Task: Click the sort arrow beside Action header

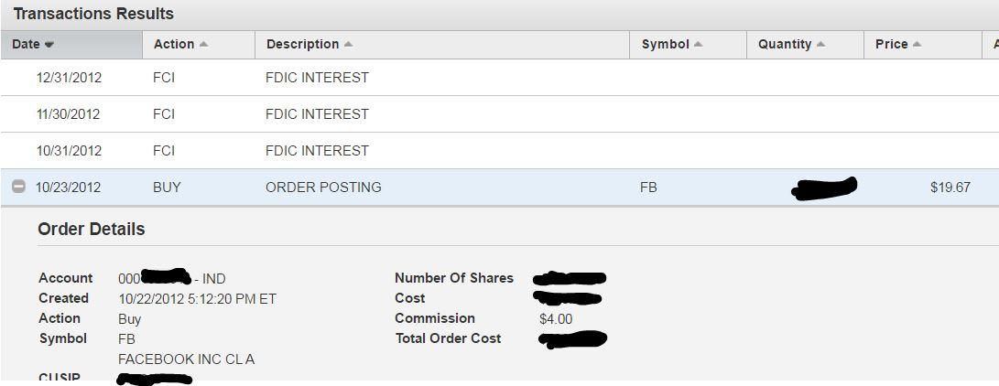Action: coord(203,45)
